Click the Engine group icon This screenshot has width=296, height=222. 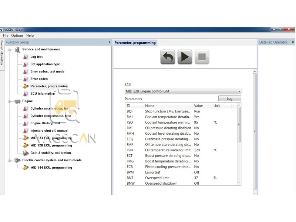17,101
